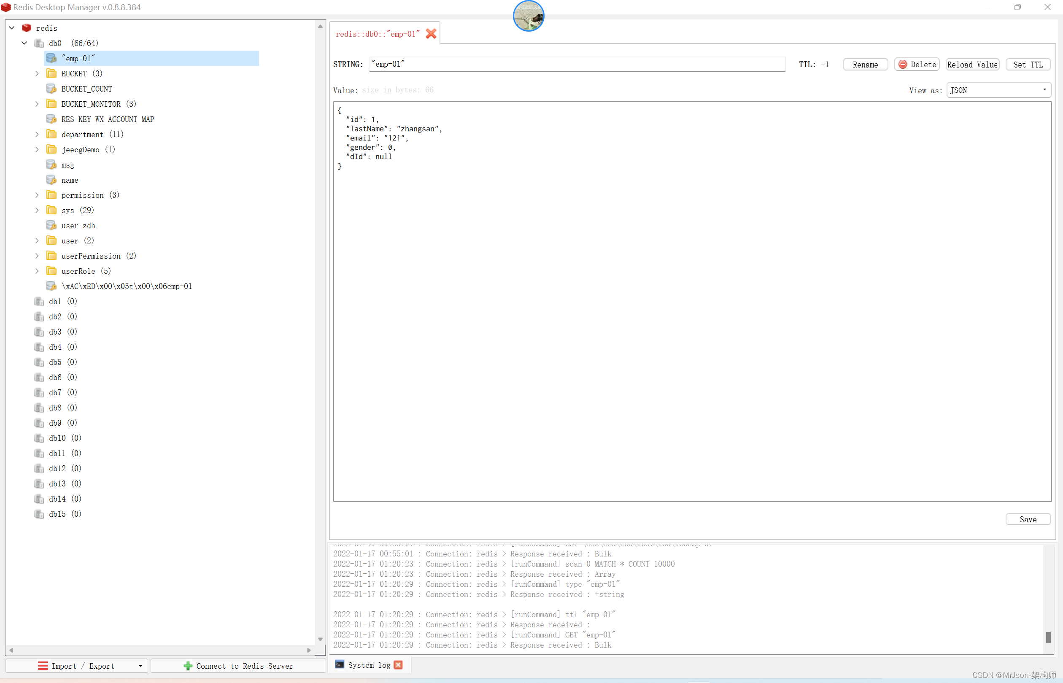The height and width of the screenshot is (683, 1063).
Task: Select the db8 (0) database row
Action: coord(63,408)
